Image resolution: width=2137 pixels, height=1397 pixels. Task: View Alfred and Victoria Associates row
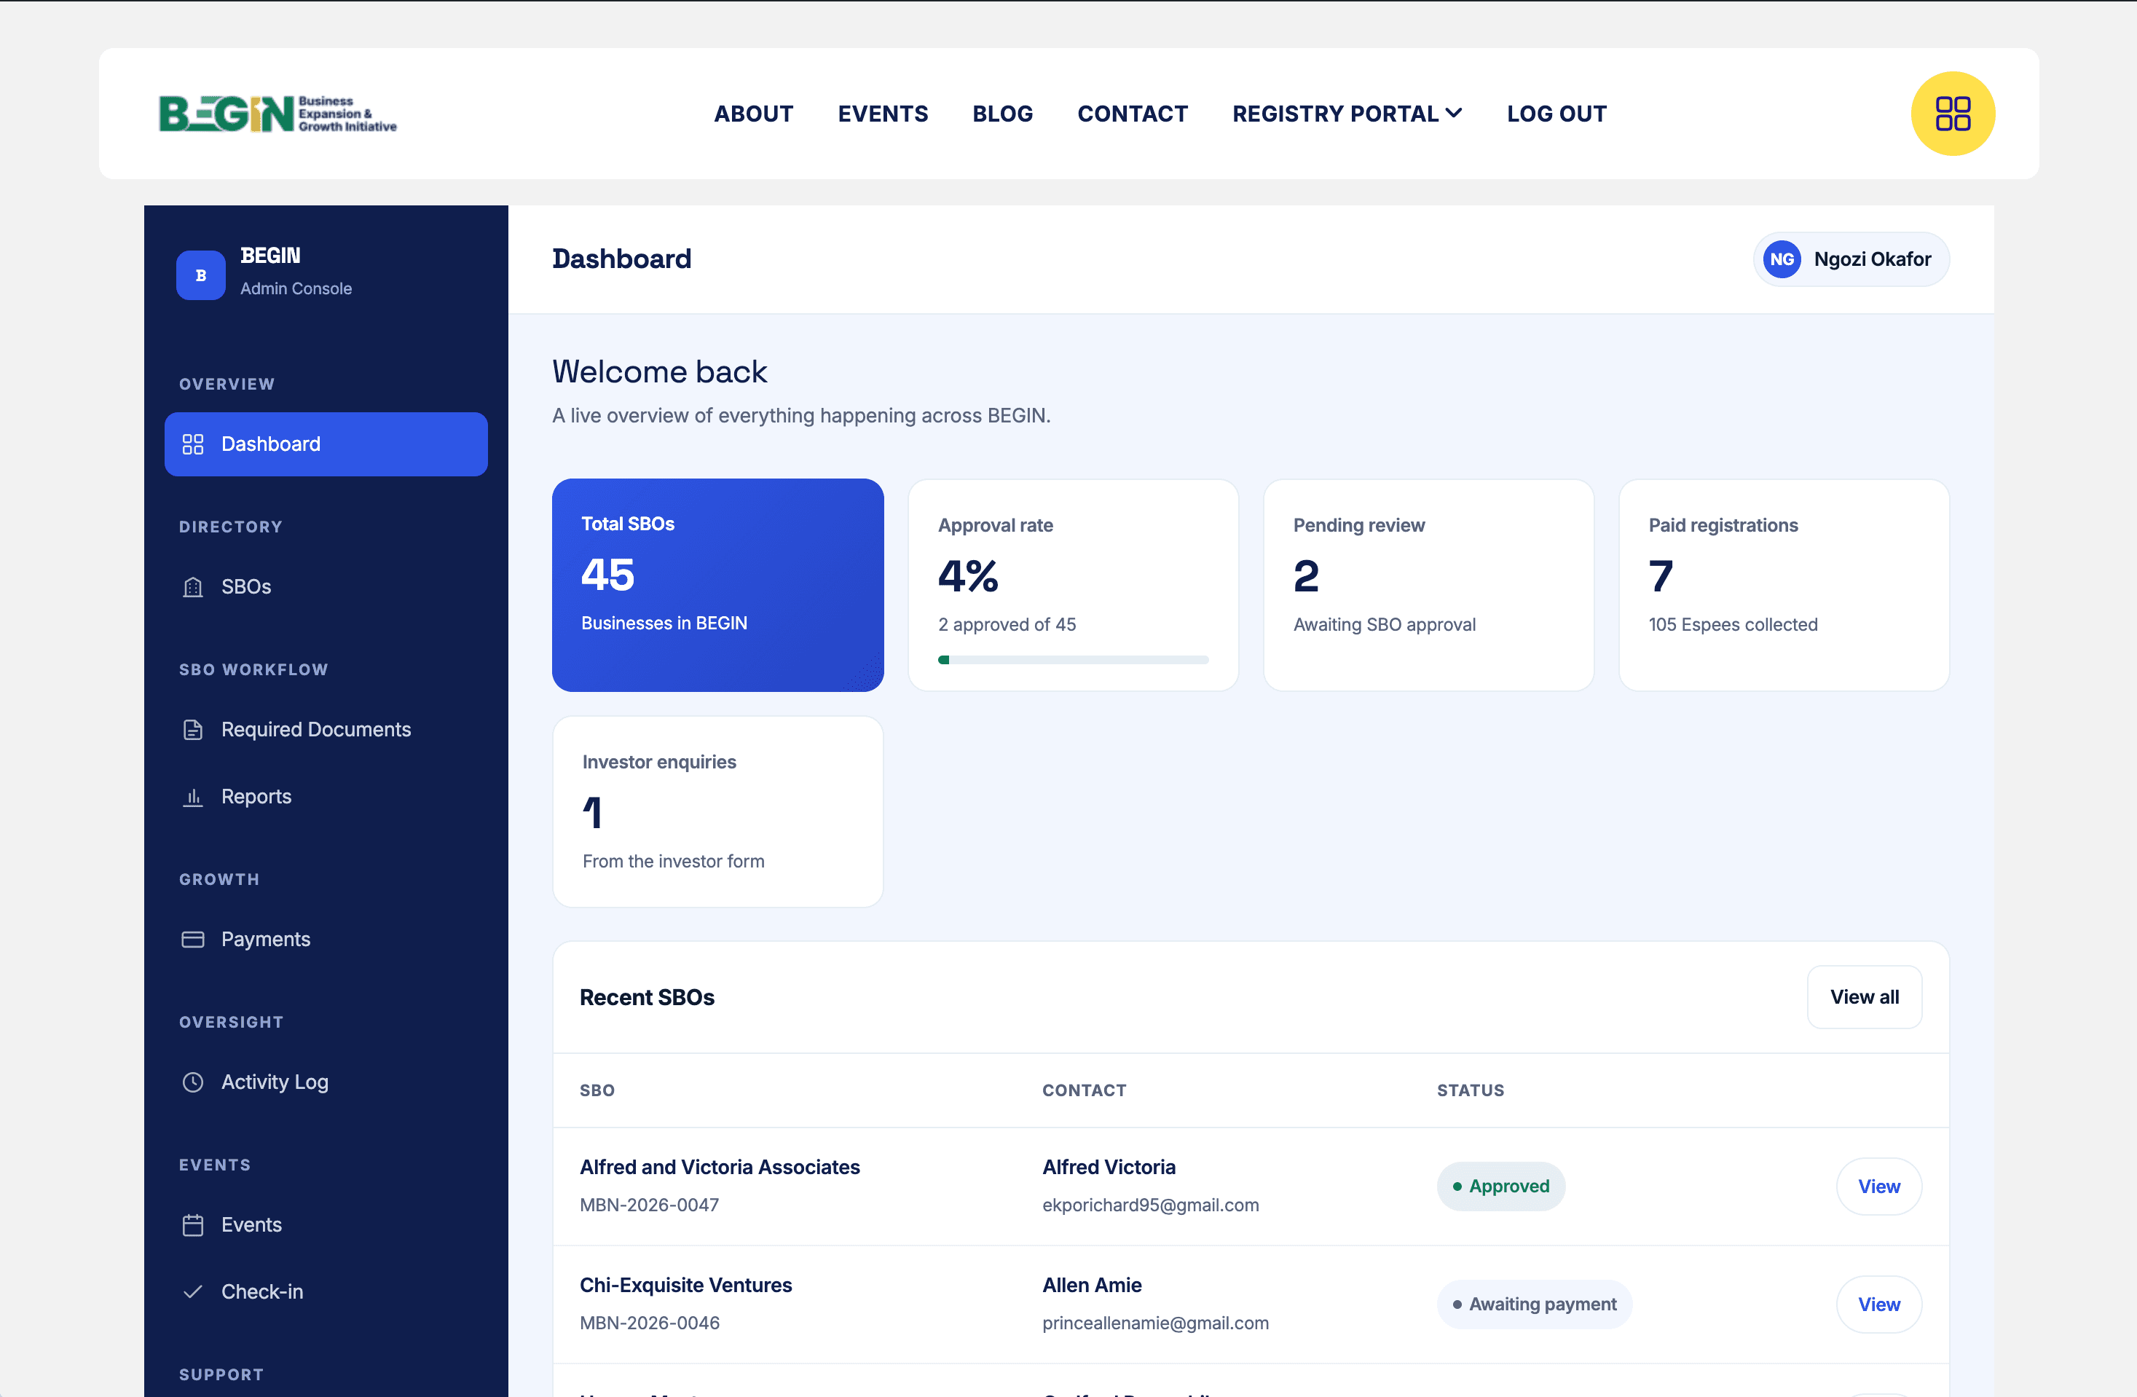point(1878,1187)
